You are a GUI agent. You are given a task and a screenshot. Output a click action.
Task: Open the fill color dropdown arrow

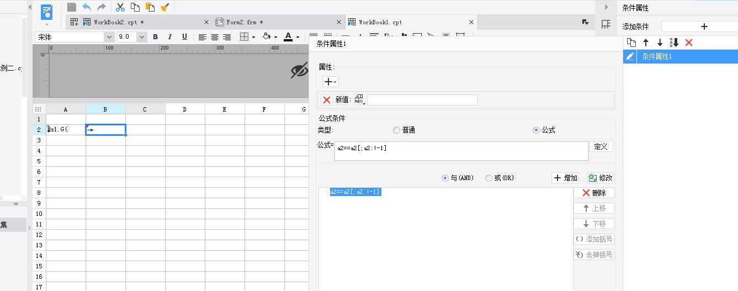tap(276, 38)
